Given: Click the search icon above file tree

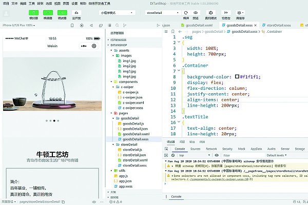Looking at the screenshot, I should (x=117, y=25).
